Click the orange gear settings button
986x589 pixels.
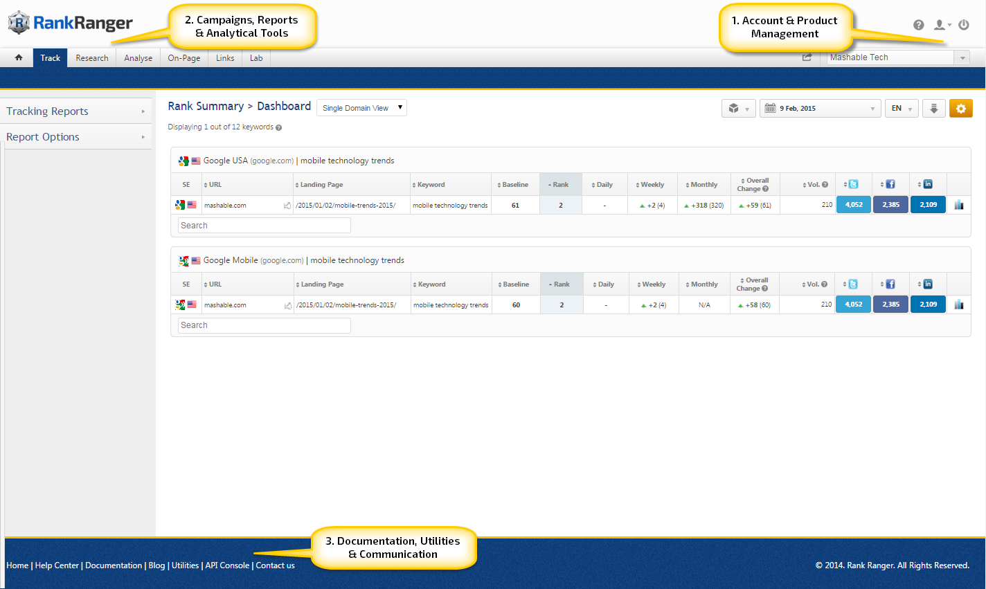click(960, 109)
